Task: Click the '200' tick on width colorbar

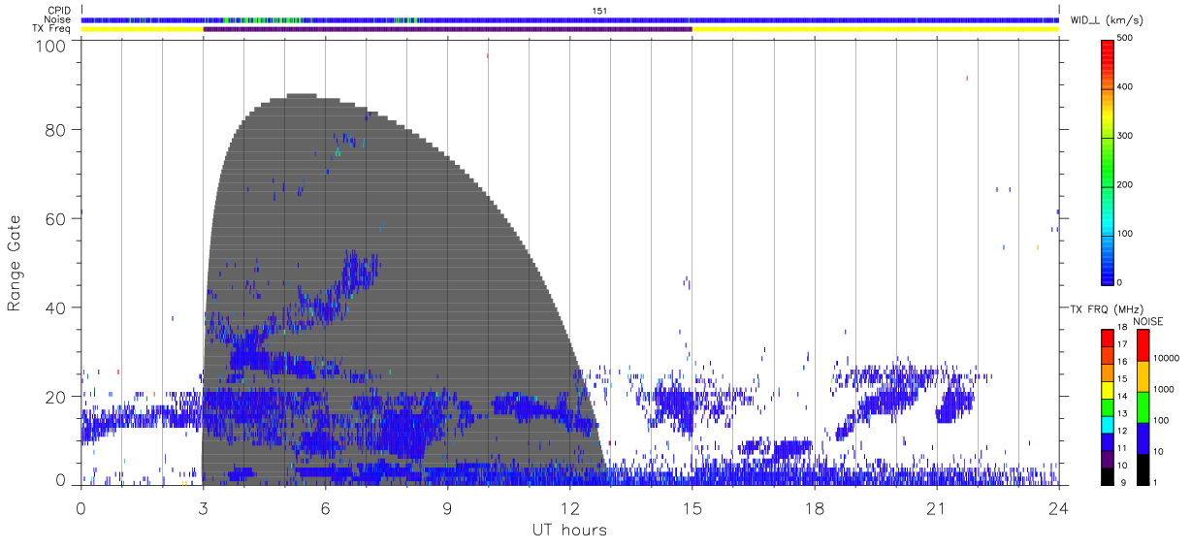Action: [x=1125, y=184]
